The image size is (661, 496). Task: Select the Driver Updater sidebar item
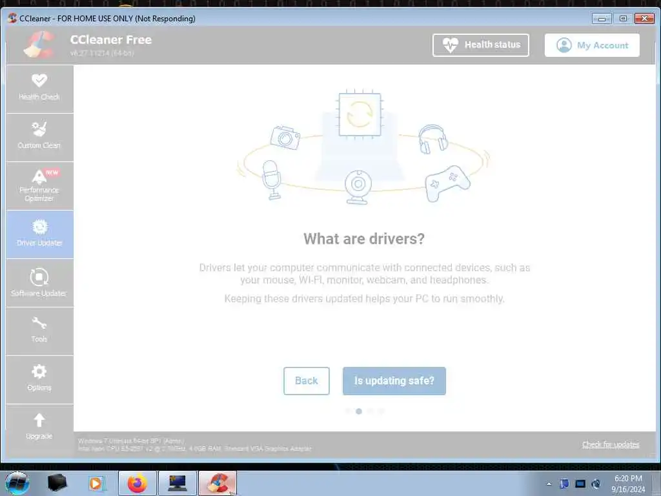[x=39, y=234]
